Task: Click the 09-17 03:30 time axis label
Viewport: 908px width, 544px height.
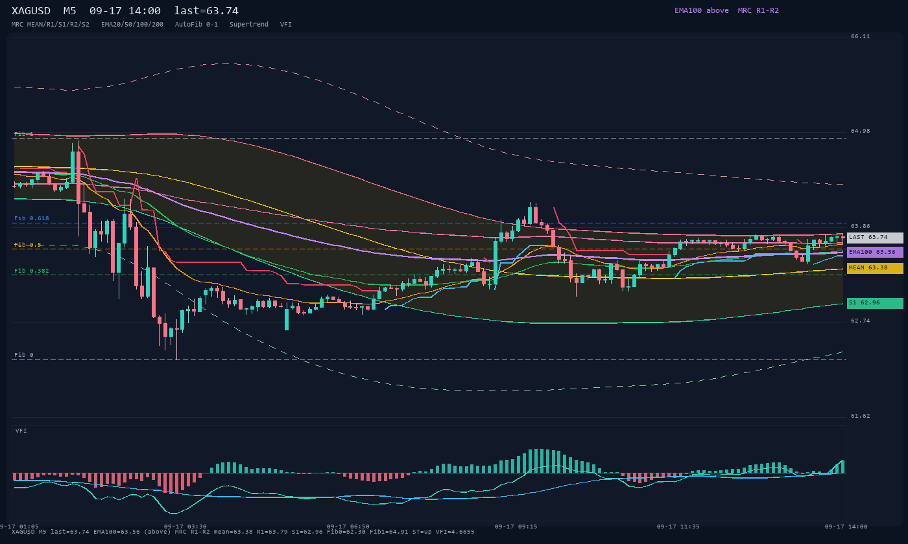Action: click(185, 527)
